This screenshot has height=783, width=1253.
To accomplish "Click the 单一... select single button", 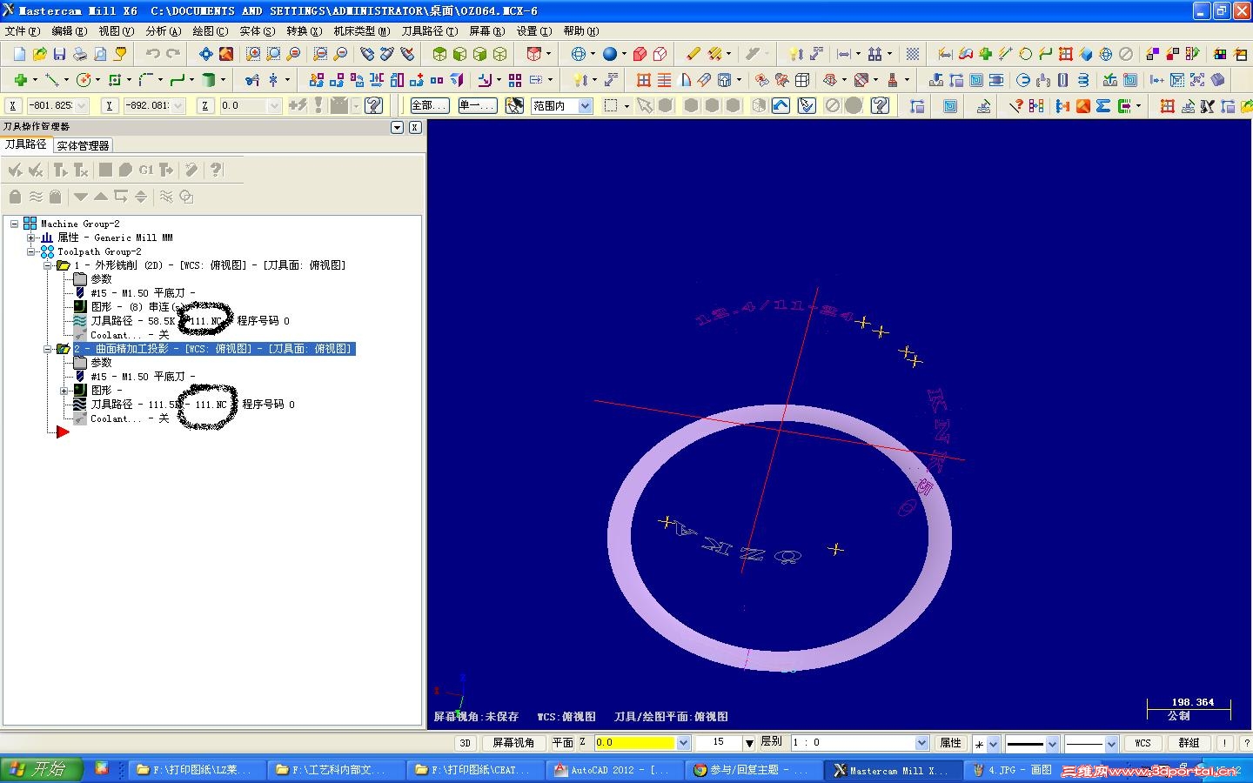I will pos(477,106).
